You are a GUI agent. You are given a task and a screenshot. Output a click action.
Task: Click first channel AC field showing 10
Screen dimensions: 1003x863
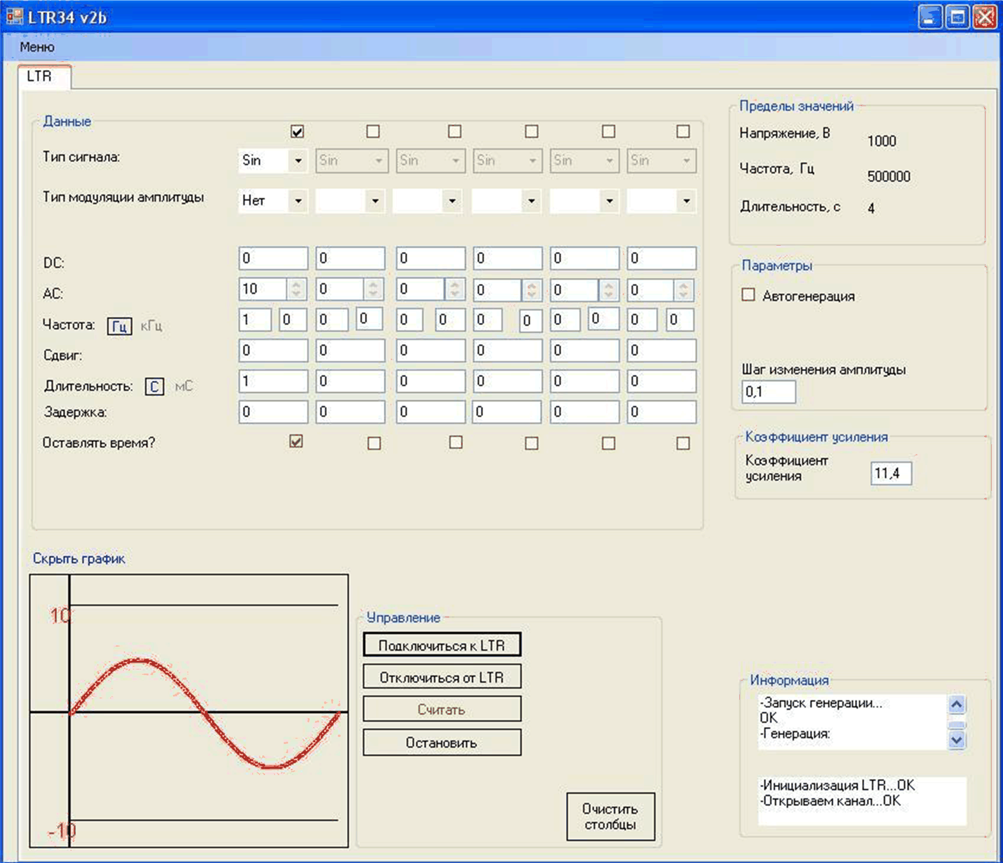(263, 289)
